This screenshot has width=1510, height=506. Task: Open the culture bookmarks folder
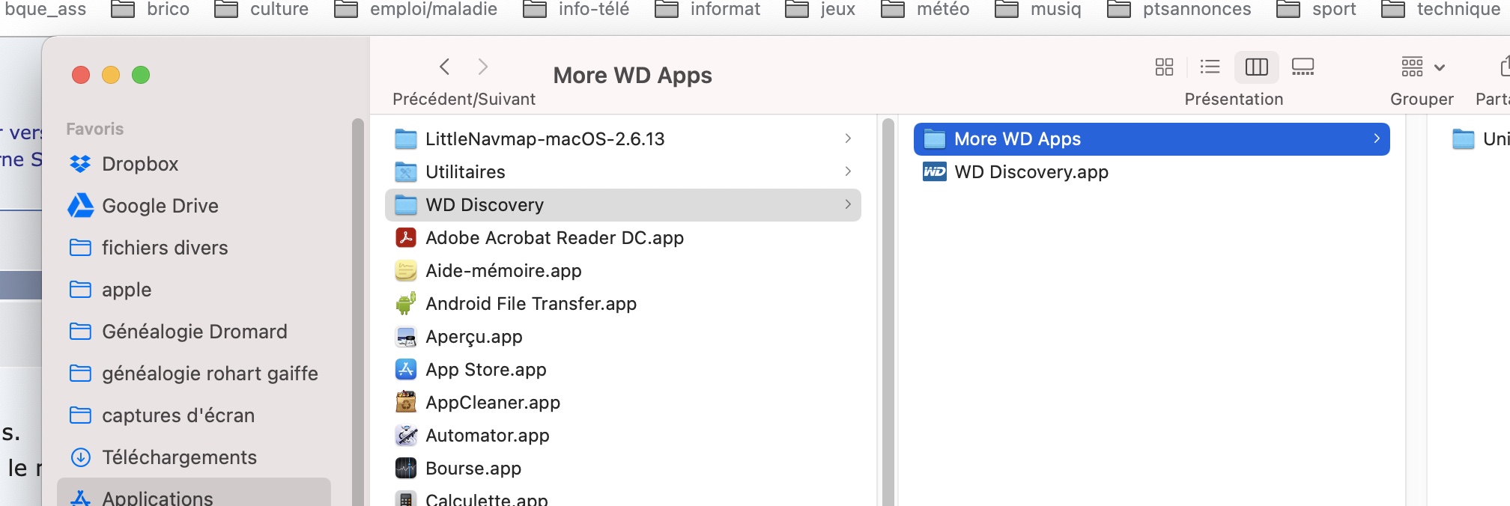tap(262, 9)
